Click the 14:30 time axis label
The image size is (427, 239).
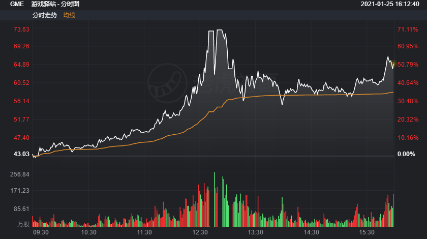pyautogui.click(x=311, y=232)
